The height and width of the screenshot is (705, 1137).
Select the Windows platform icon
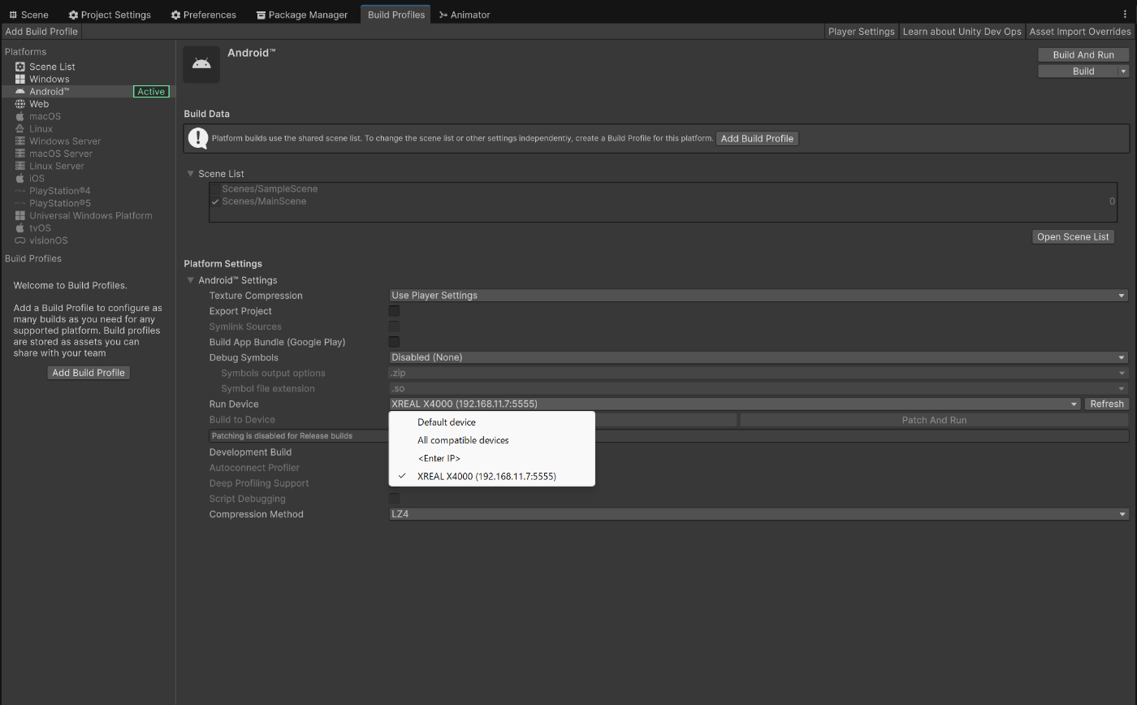(x=20, y=79)
